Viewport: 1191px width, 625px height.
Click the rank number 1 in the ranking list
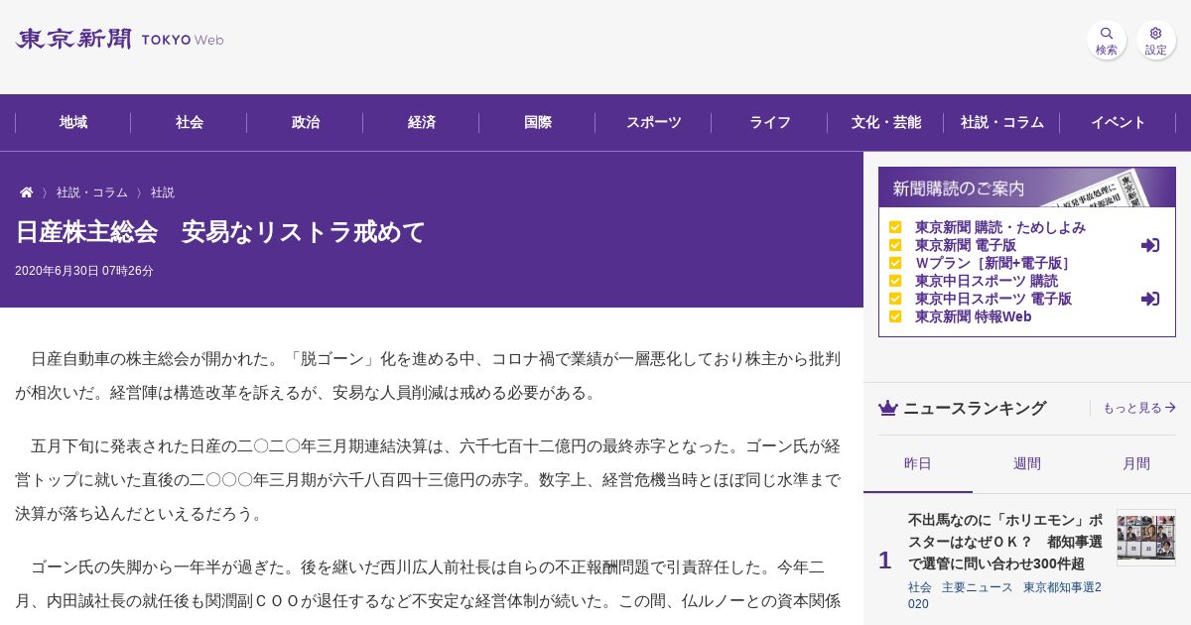pos(884,561)
